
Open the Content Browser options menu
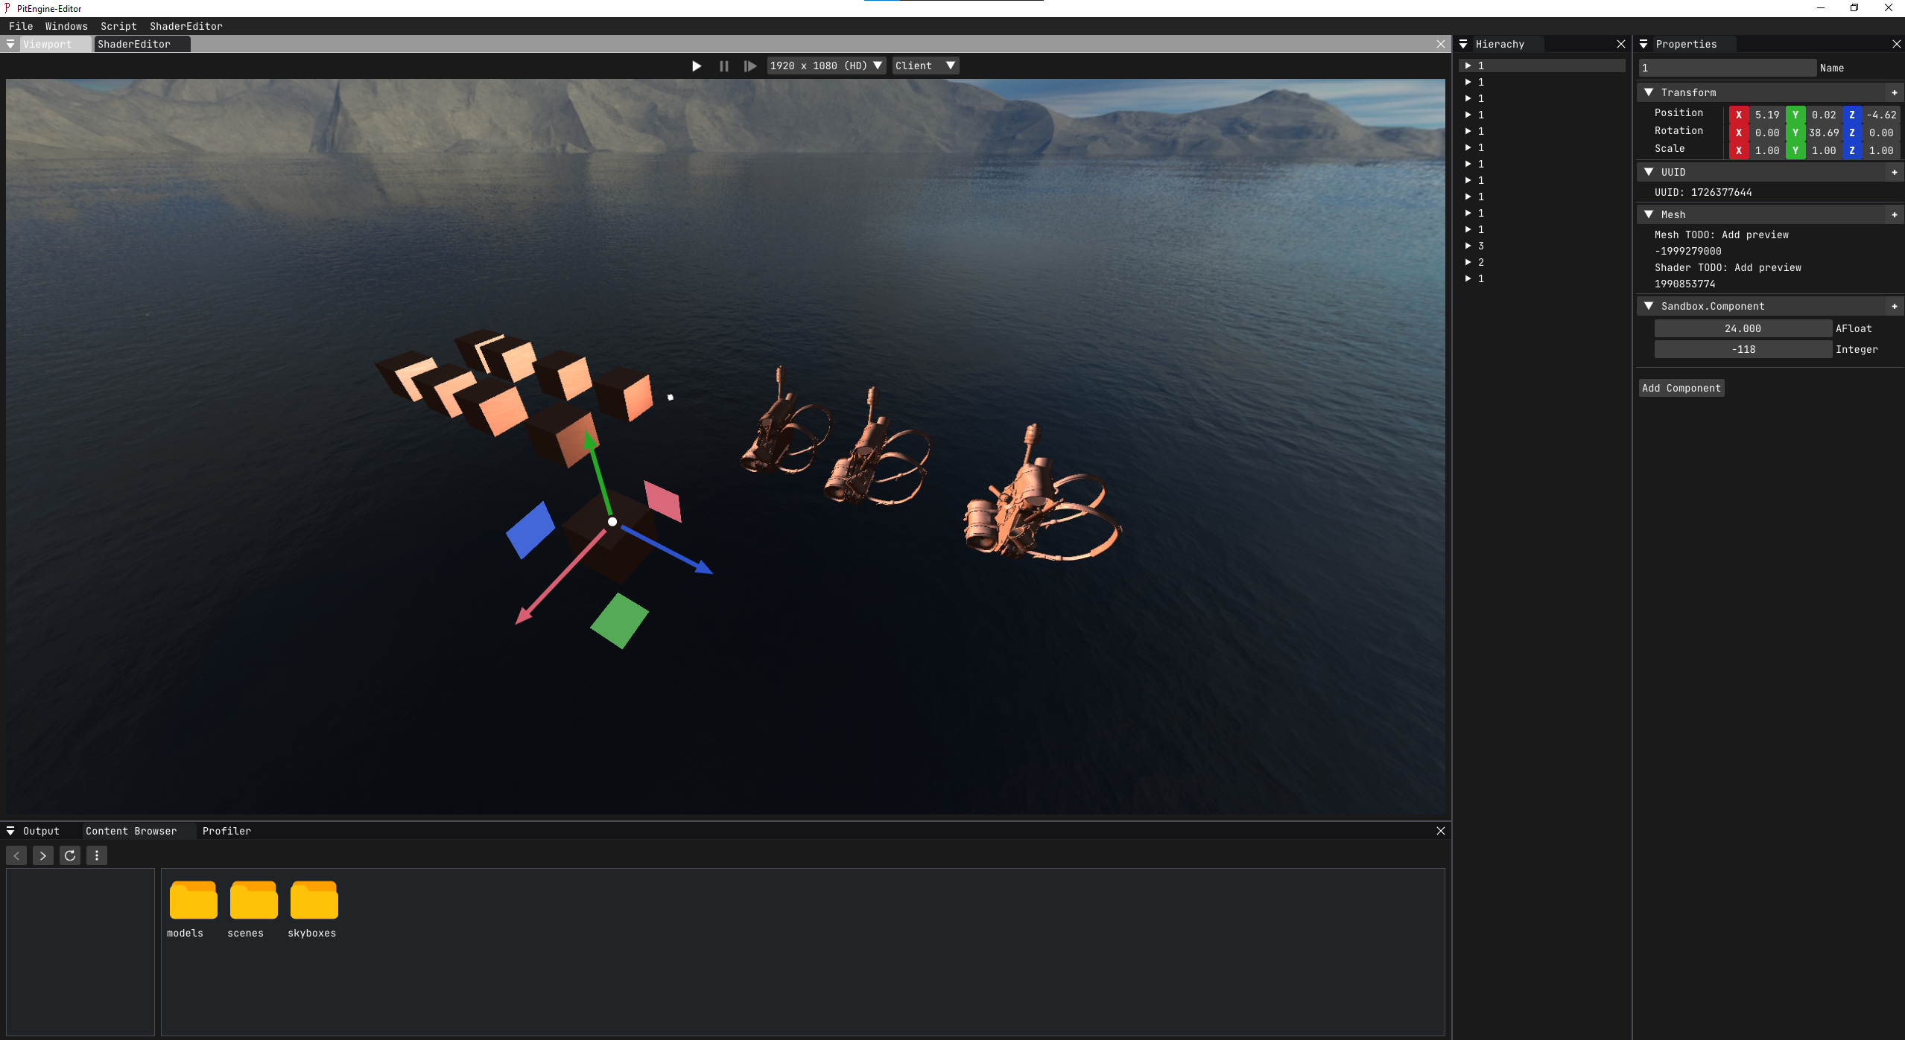[x=95, y=855]
